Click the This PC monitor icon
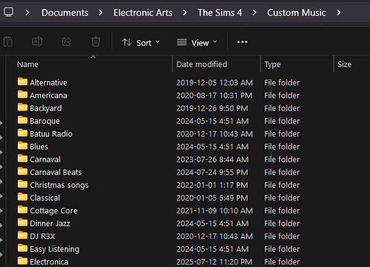Viewport: 370px width, 267px height. (9, 12)
